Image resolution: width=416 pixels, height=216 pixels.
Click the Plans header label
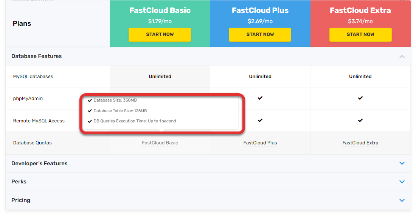tap(22, 23)
